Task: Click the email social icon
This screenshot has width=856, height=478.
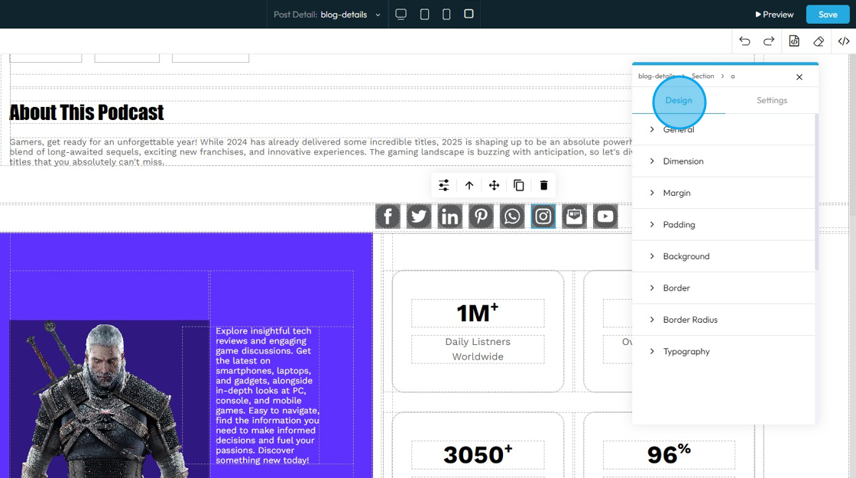Action: click(x=574, y=216)
